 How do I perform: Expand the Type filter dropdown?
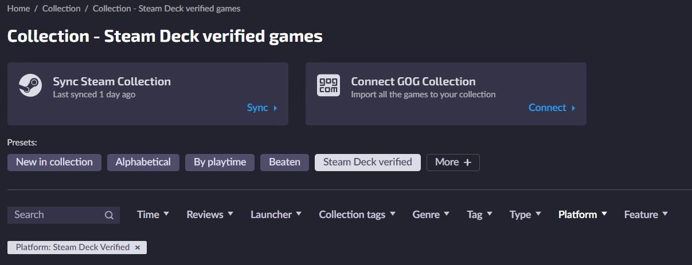pyautogui.click(x=525, y=215)
